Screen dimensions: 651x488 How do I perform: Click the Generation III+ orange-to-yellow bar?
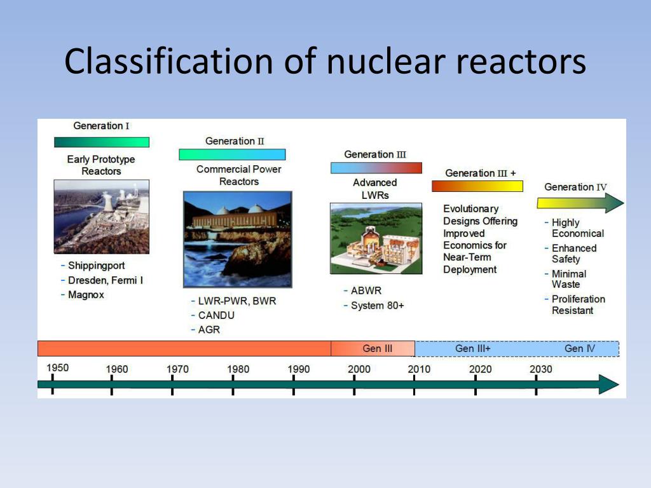(x=477, y=186)
